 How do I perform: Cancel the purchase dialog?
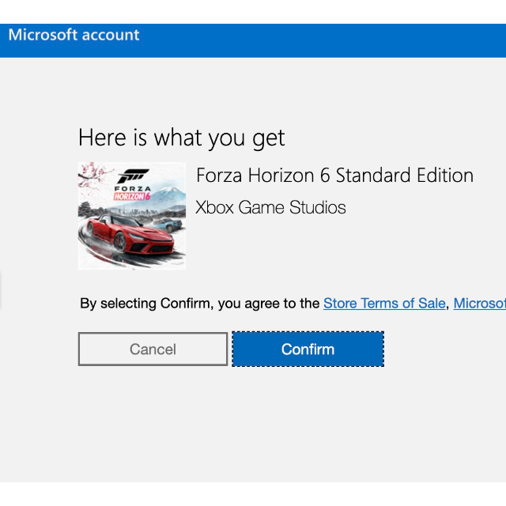point(153,349)
